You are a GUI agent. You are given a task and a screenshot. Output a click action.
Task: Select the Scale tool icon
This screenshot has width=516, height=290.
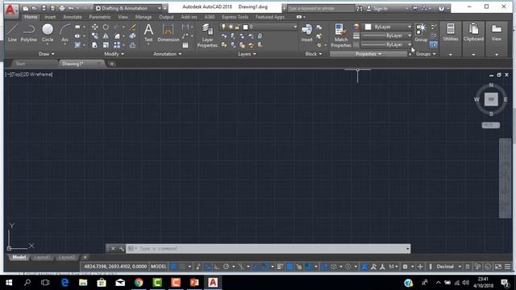click(x=106, y=45)
